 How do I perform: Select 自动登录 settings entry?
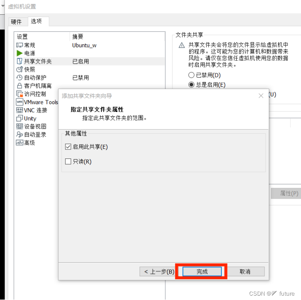(35, 135)
